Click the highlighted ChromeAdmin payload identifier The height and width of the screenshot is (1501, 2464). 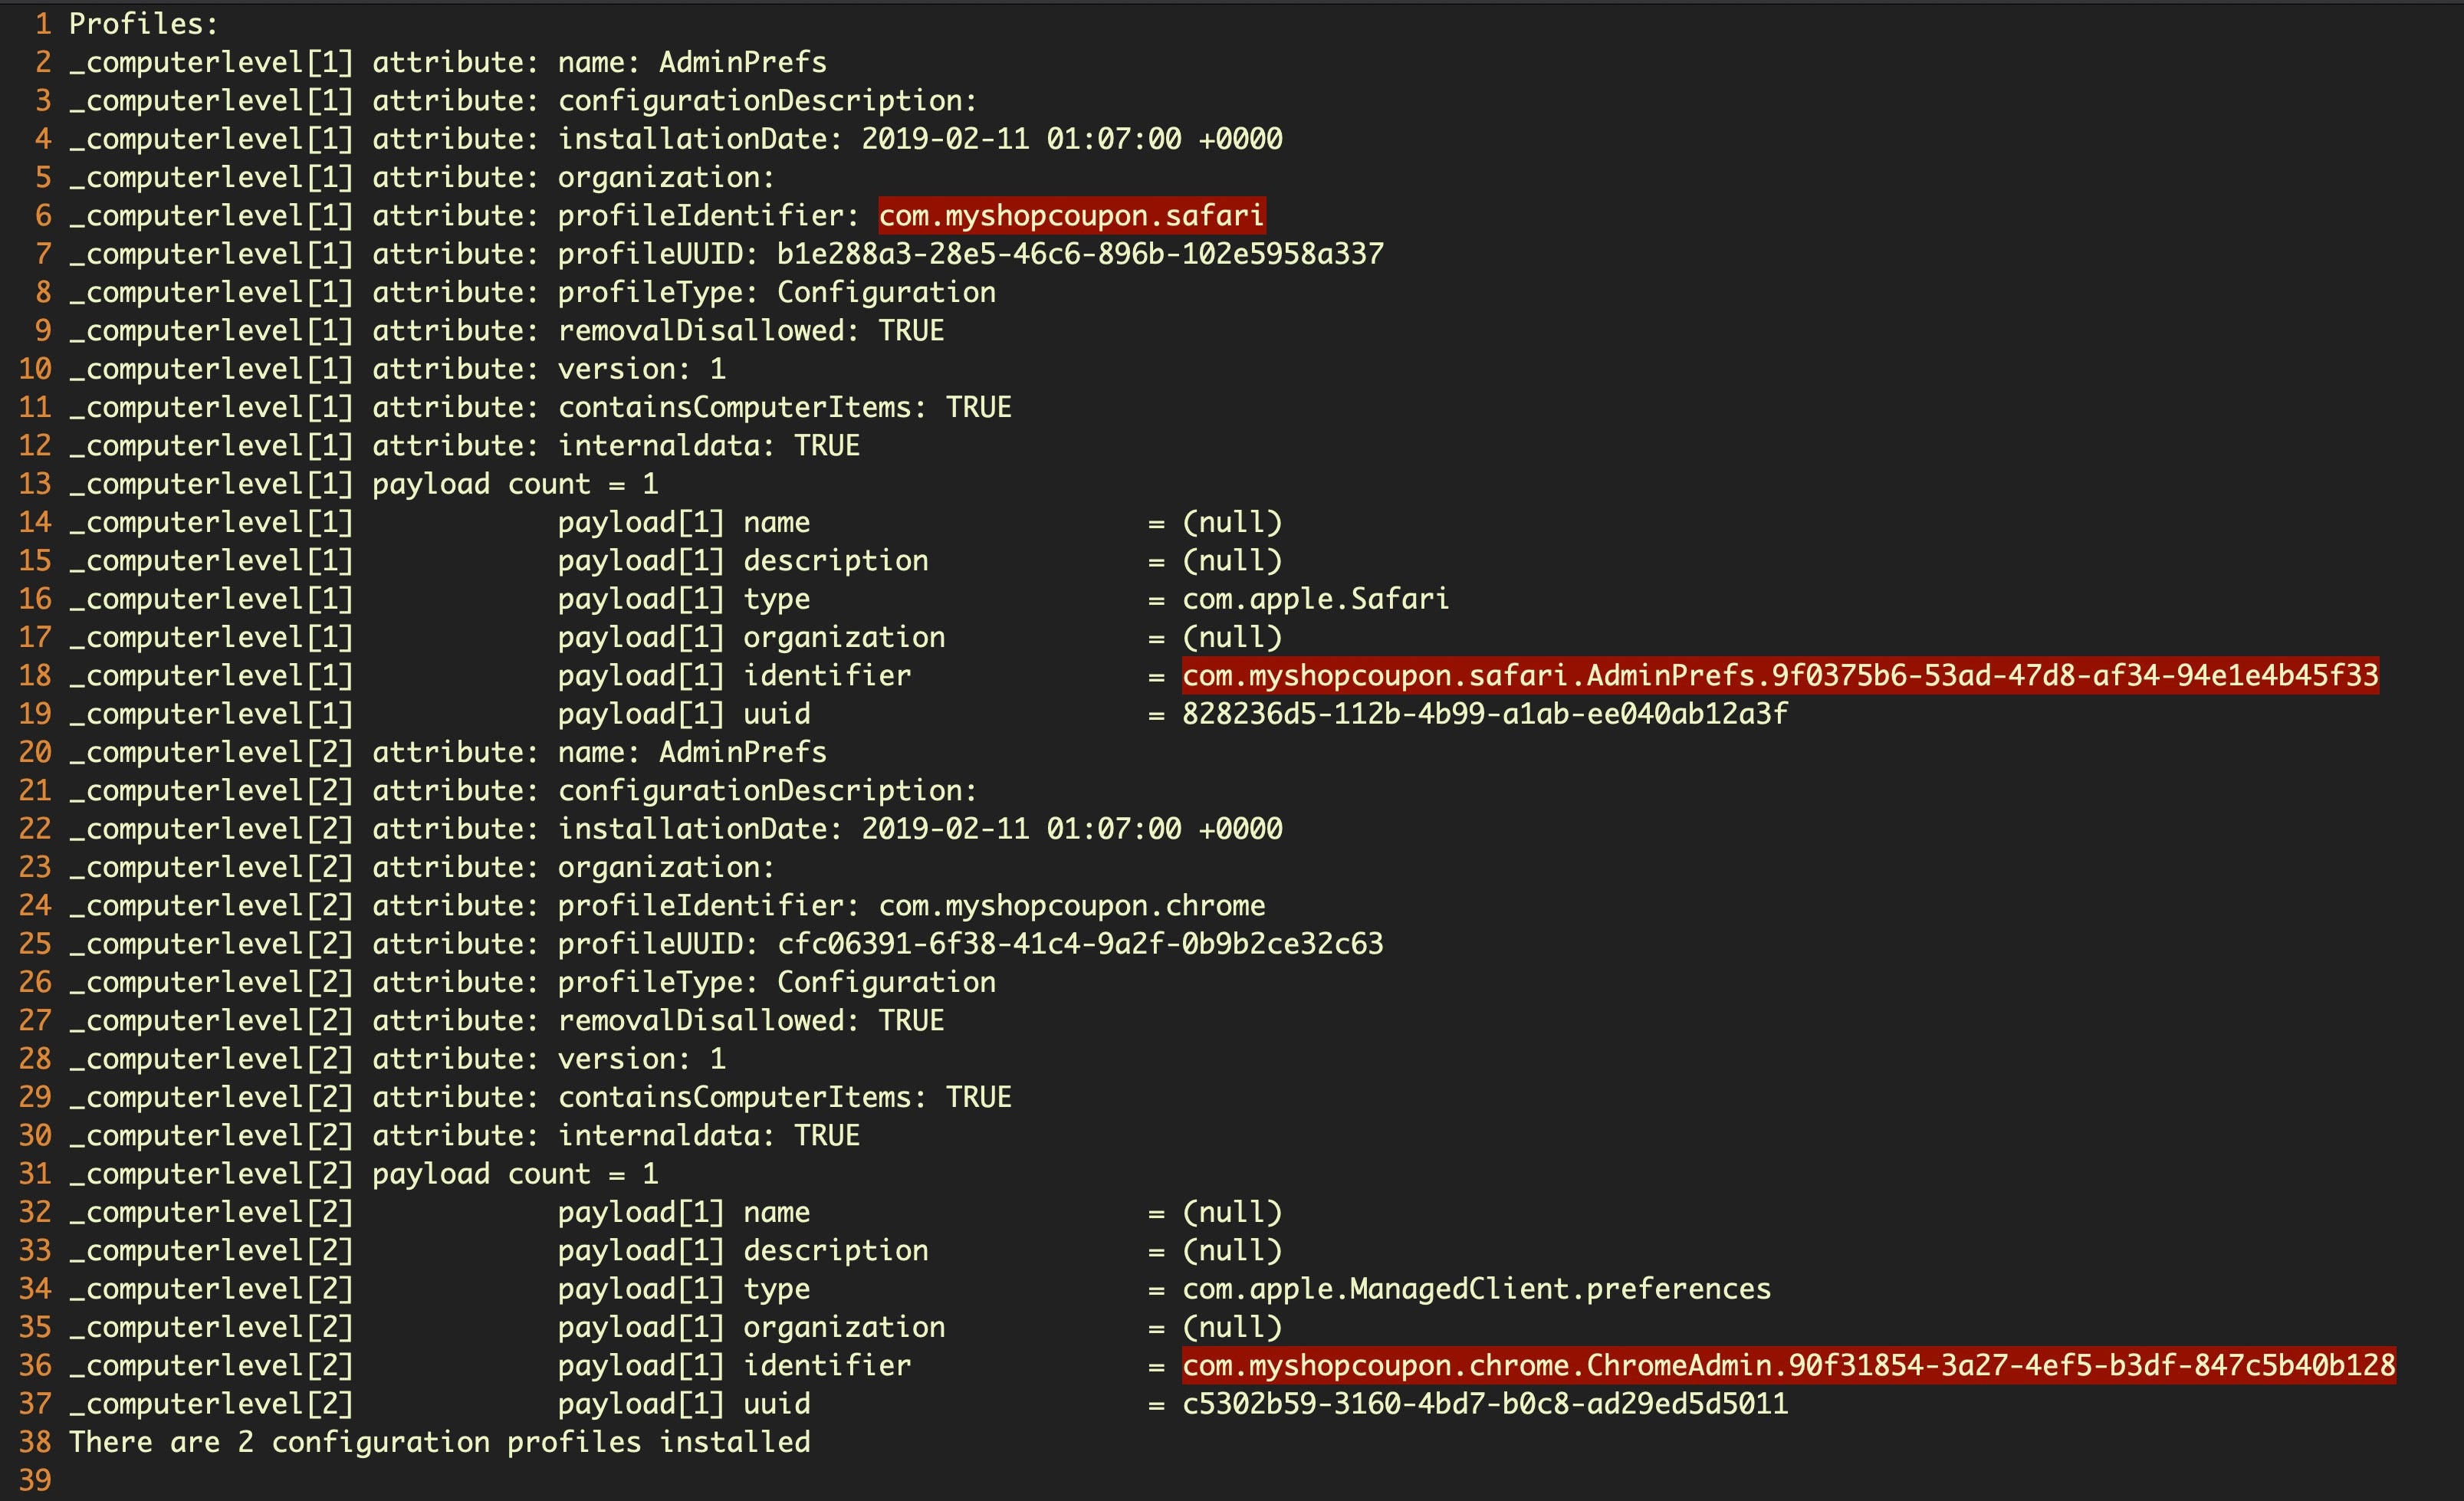(x=1788, y=1366)
